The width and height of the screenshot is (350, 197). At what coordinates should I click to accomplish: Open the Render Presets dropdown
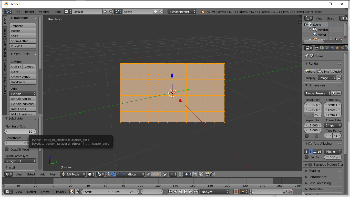point(317,93)
